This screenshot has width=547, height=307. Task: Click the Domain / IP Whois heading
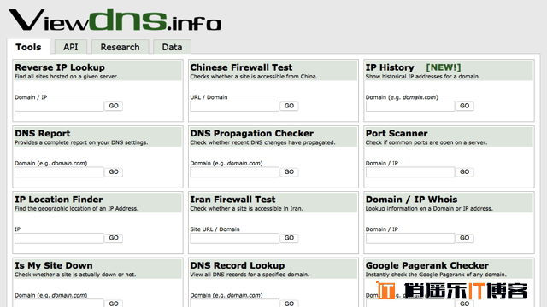tap(412, 200)
